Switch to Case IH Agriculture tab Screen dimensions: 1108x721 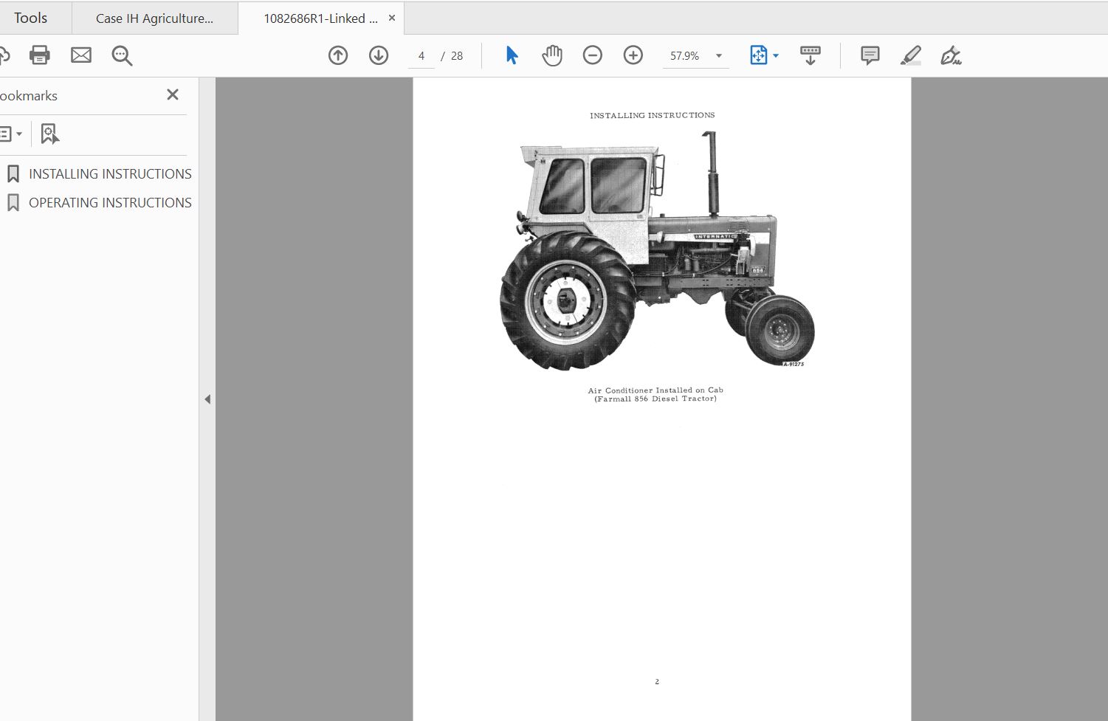pyautogui.click(x=154, y=18)
